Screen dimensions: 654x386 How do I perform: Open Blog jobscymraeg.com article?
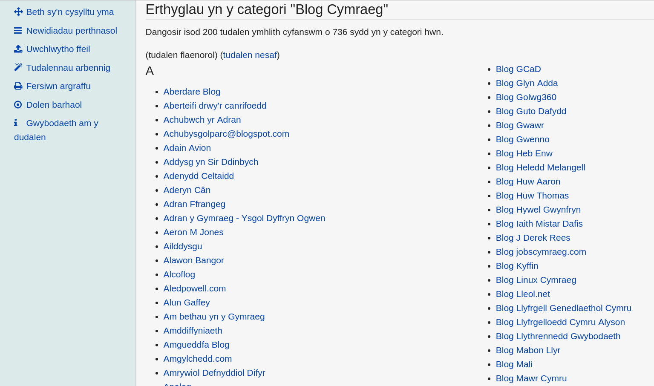pos(541,252)
